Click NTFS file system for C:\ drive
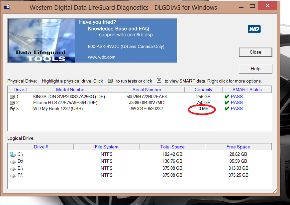This screenshot has width=290, height=205. pos(107,154)
